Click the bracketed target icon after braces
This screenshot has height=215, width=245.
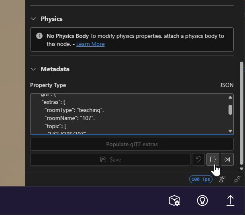tap(227, 159)
